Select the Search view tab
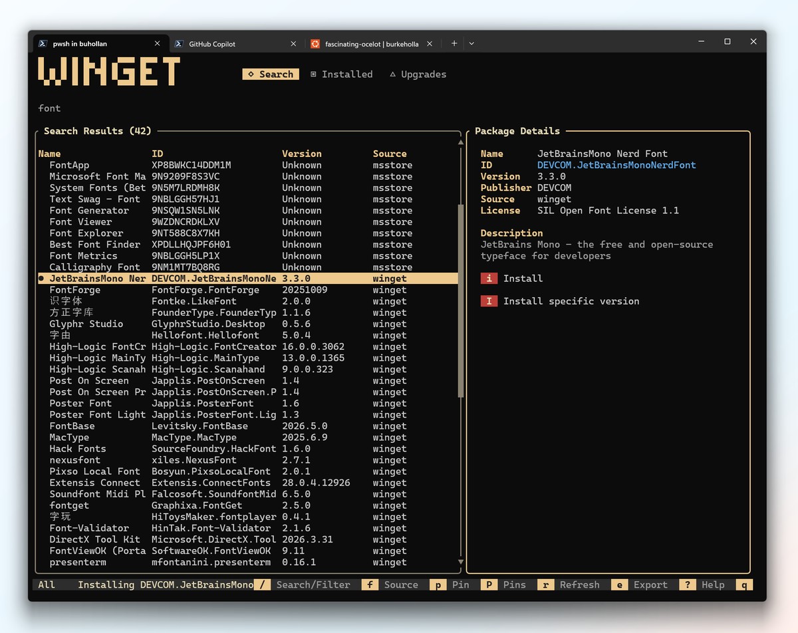The image size is (798, 633). tap(271, 74)
